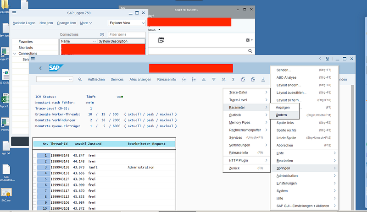This screenshot has height=212, width=367.
Task: Click the download local file icon
Action: pos(263,80)
